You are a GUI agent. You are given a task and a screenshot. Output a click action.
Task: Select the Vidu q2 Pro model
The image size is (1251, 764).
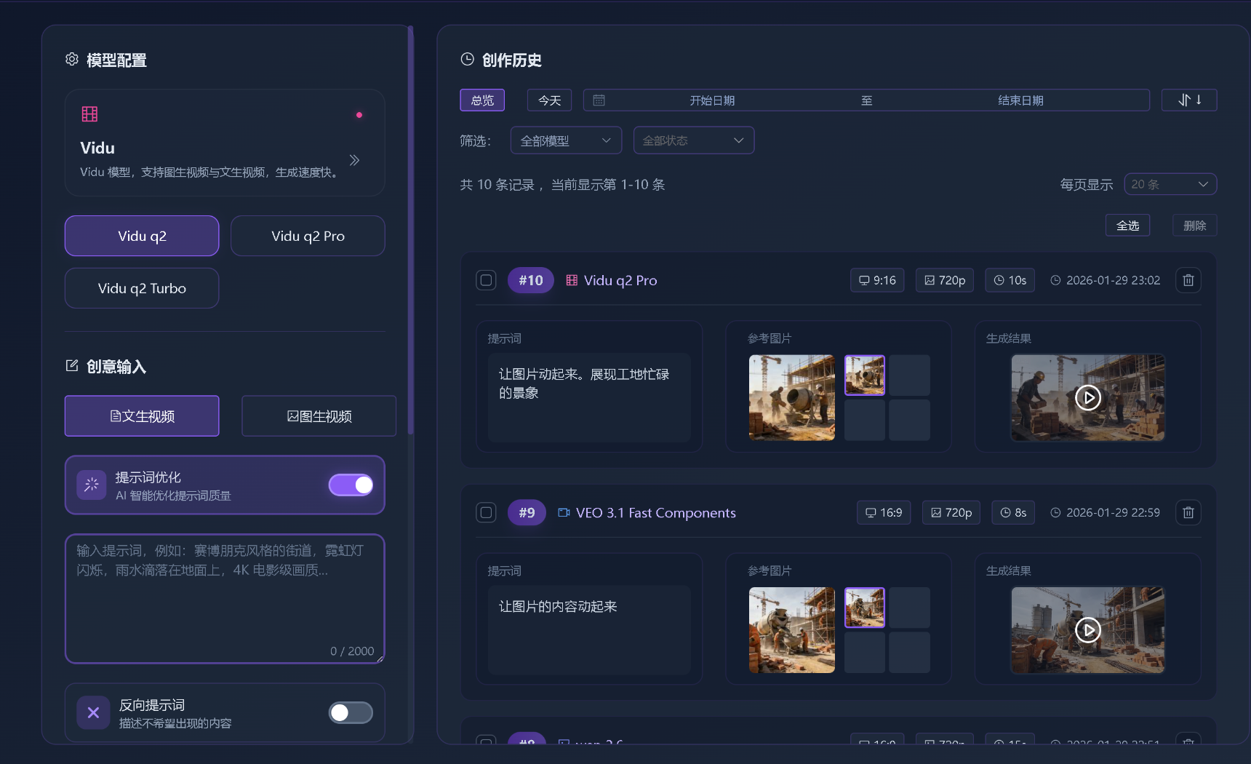click(x=308, y=236)
